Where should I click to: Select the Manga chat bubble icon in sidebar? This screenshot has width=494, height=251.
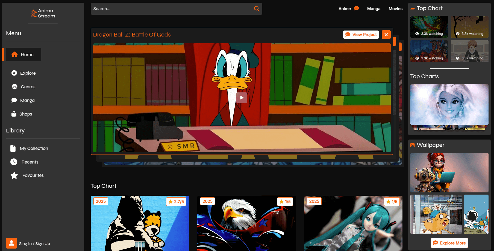[14, 100]
